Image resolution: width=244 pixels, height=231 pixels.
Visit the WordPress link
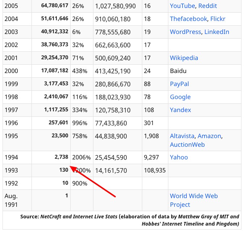(185, 32)
